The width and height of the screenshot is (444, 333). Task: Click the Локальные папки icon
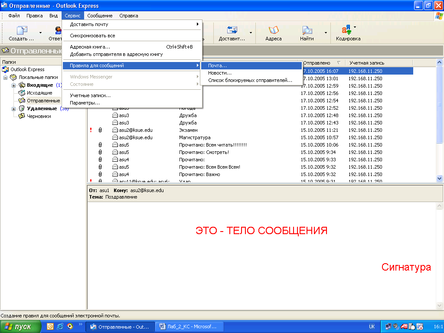point(13,77)
